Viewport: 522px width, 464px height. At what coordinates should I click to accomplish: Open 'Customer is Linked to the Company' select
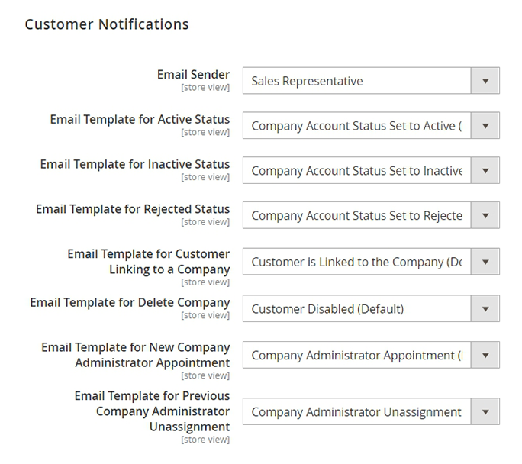(x=356, y=262)
